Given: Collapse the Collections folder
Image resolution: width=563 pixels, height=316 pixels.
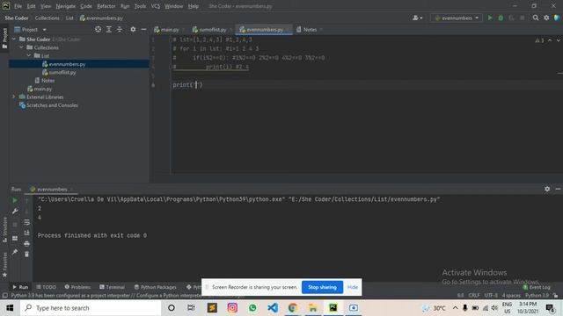Looking at the screenshot, I should (21, 47).
